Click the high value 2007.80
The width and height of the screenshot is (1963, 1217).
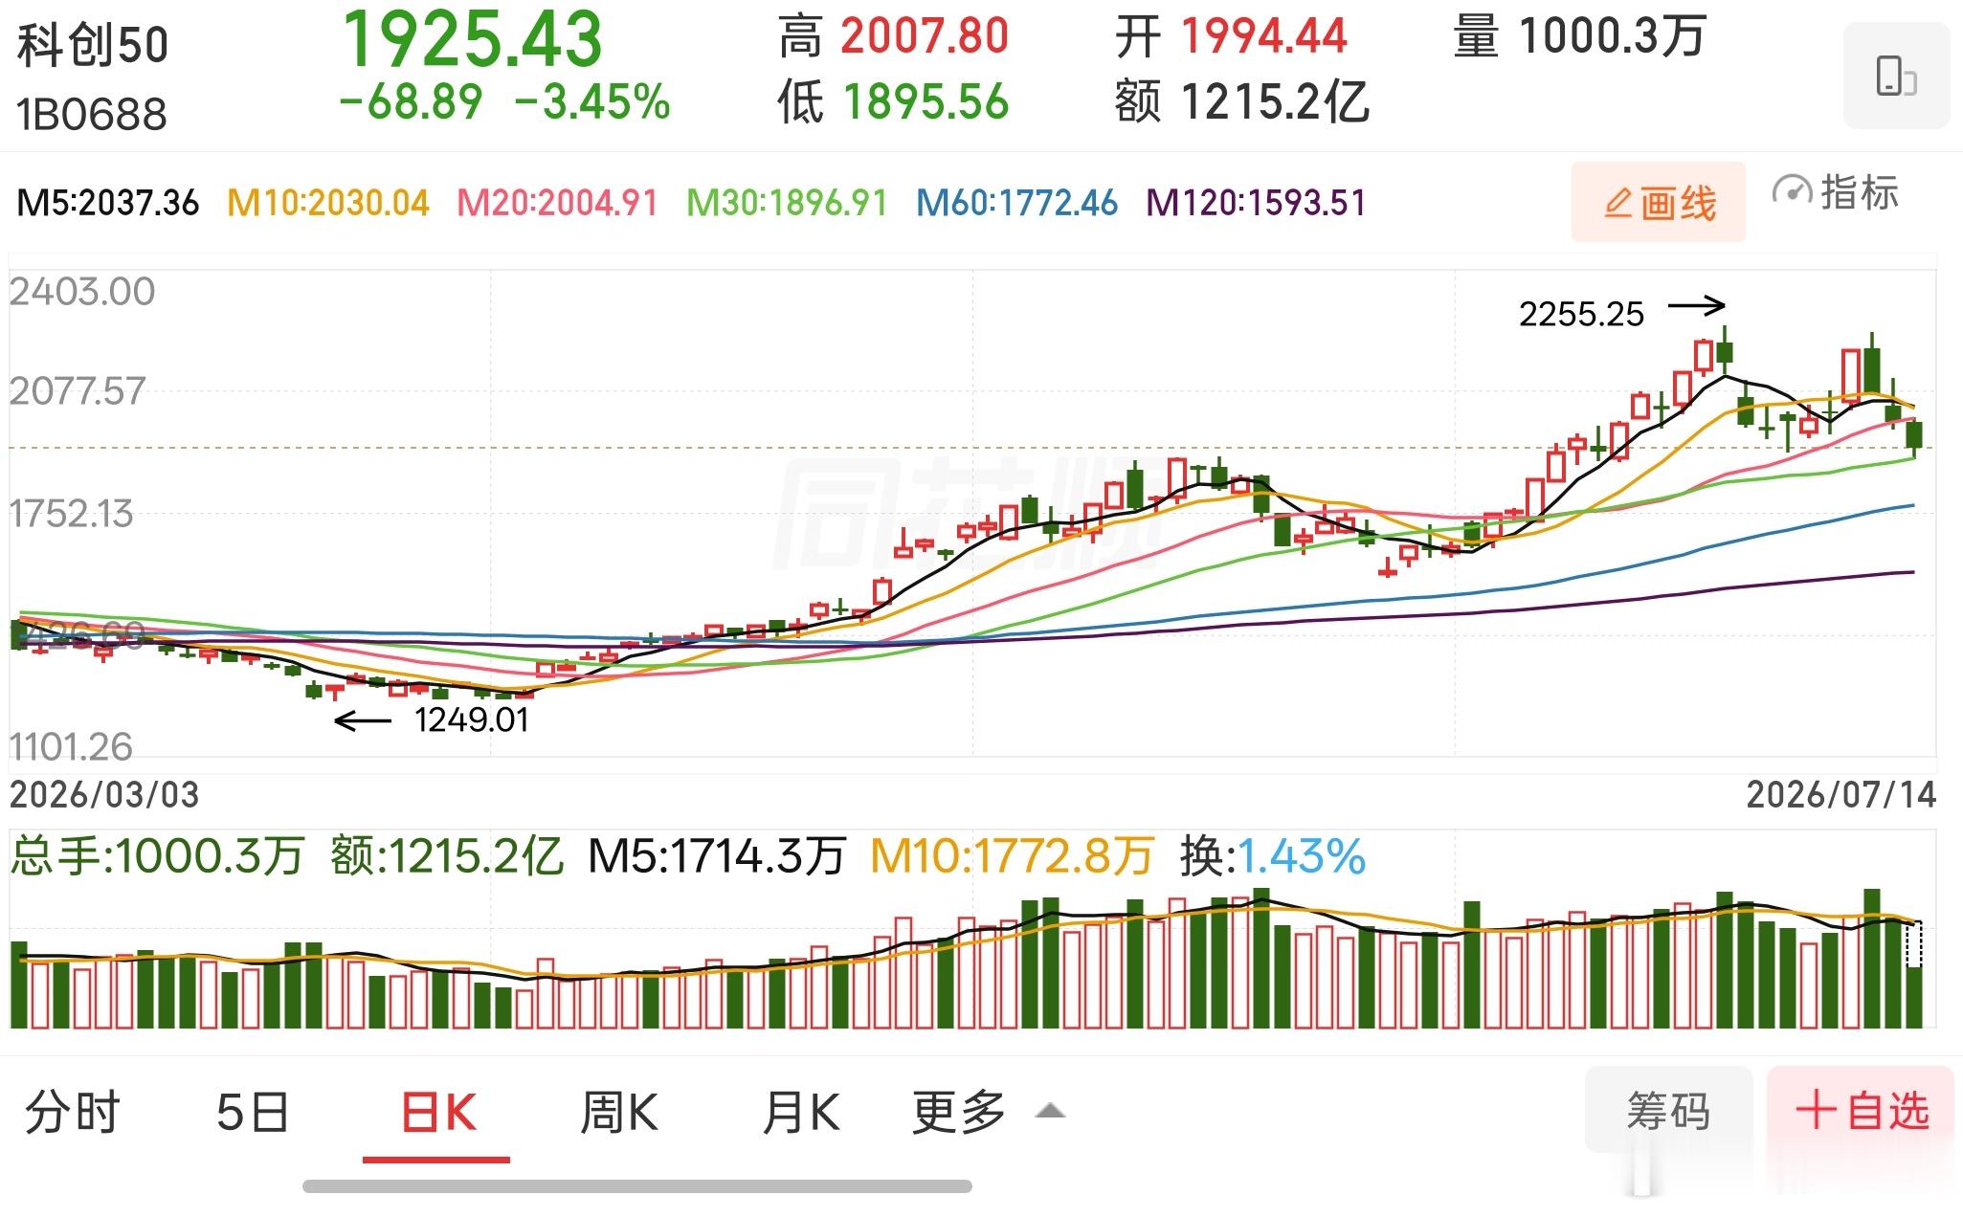click(x=925, y=36)
